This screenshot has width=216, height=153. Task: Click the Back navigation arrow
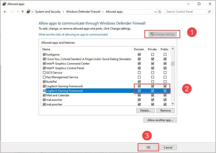5,12
